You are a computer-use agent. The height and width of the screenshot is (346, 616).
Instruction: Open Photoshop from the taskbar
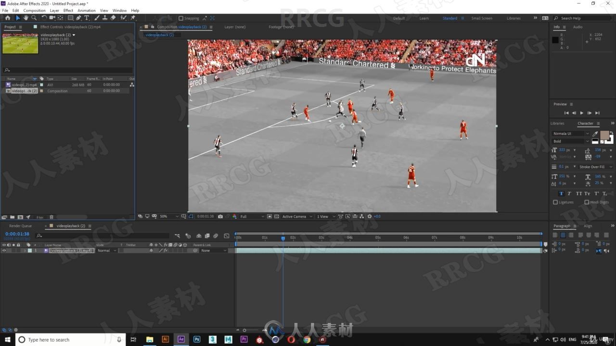point(197,339)
